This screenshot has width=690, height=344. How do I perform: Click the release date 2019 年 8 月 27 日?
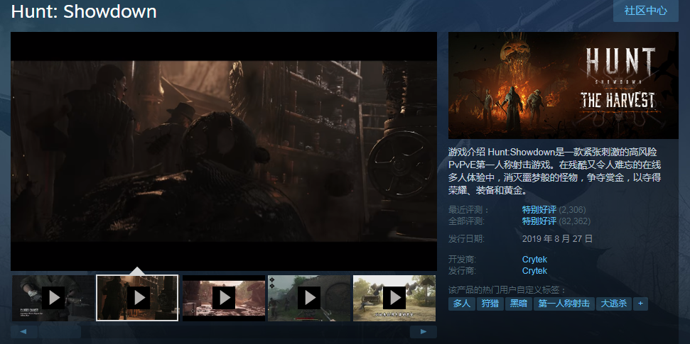coord(557,239)
